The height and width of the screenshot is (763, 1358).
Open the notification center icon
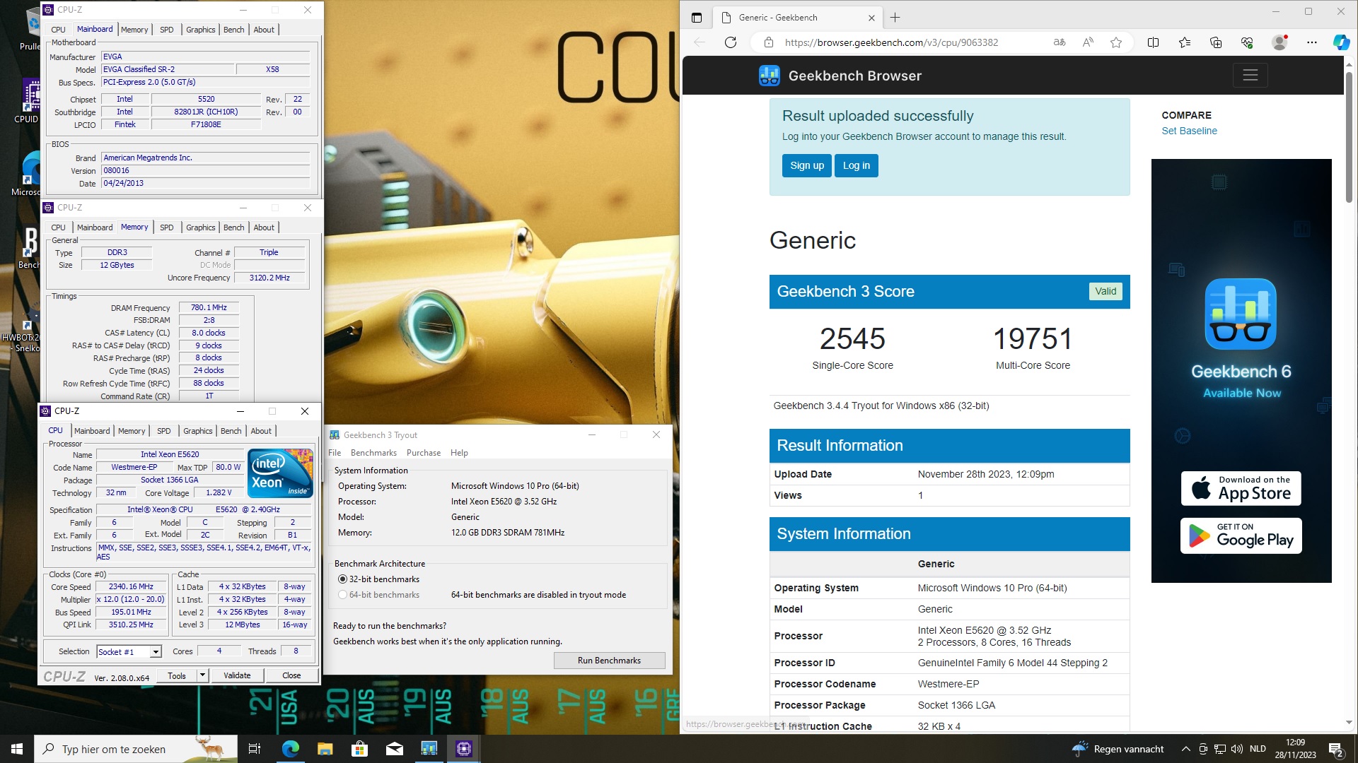pyautogui.click(x=1336, y=749)
